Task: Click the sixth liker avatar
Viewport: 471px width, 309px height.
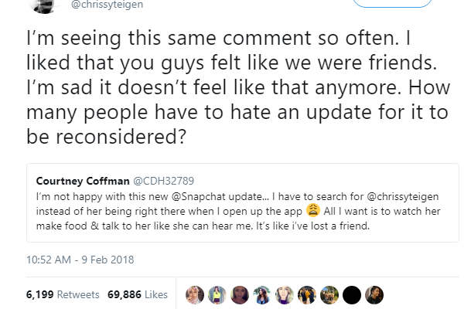Action: click(307, 294)
